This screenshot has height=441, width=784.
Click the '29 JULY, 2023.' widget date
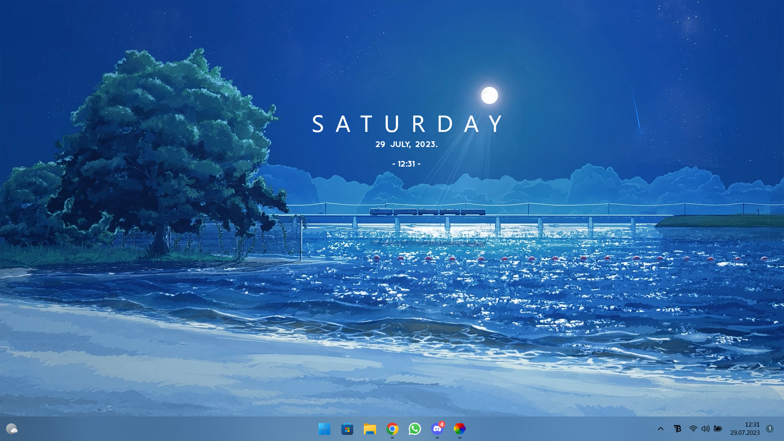point(406,144)
